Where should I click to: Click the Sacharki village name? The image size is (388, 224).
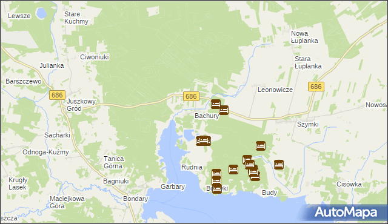(57, 135)
